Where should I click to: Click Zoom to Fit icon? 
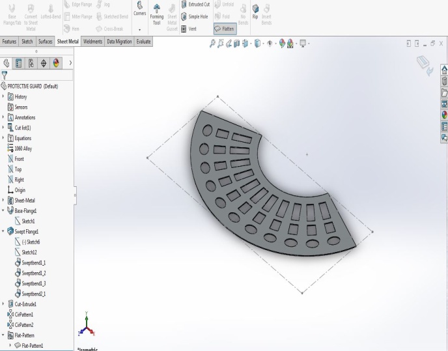tap(212, 44)
